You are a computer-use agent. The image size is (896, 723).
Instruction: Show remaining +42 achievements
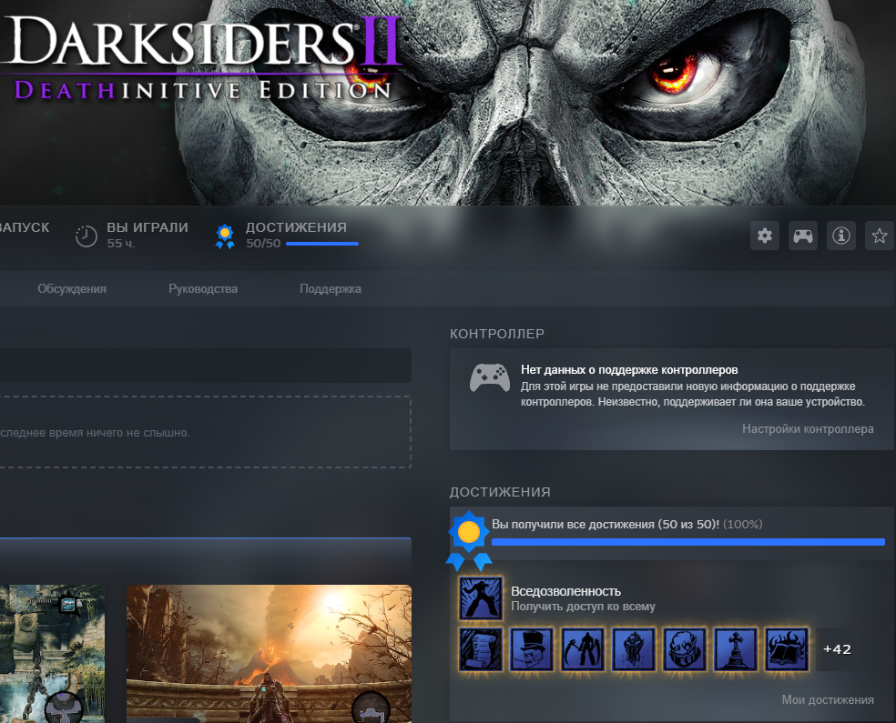837,649
